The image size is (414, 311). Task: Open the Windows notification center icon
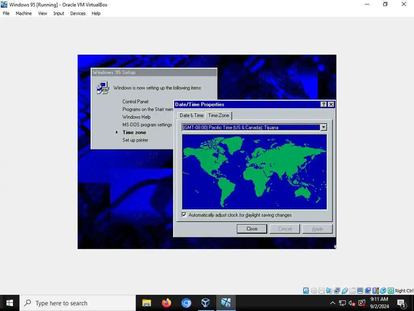pos(401,303)
